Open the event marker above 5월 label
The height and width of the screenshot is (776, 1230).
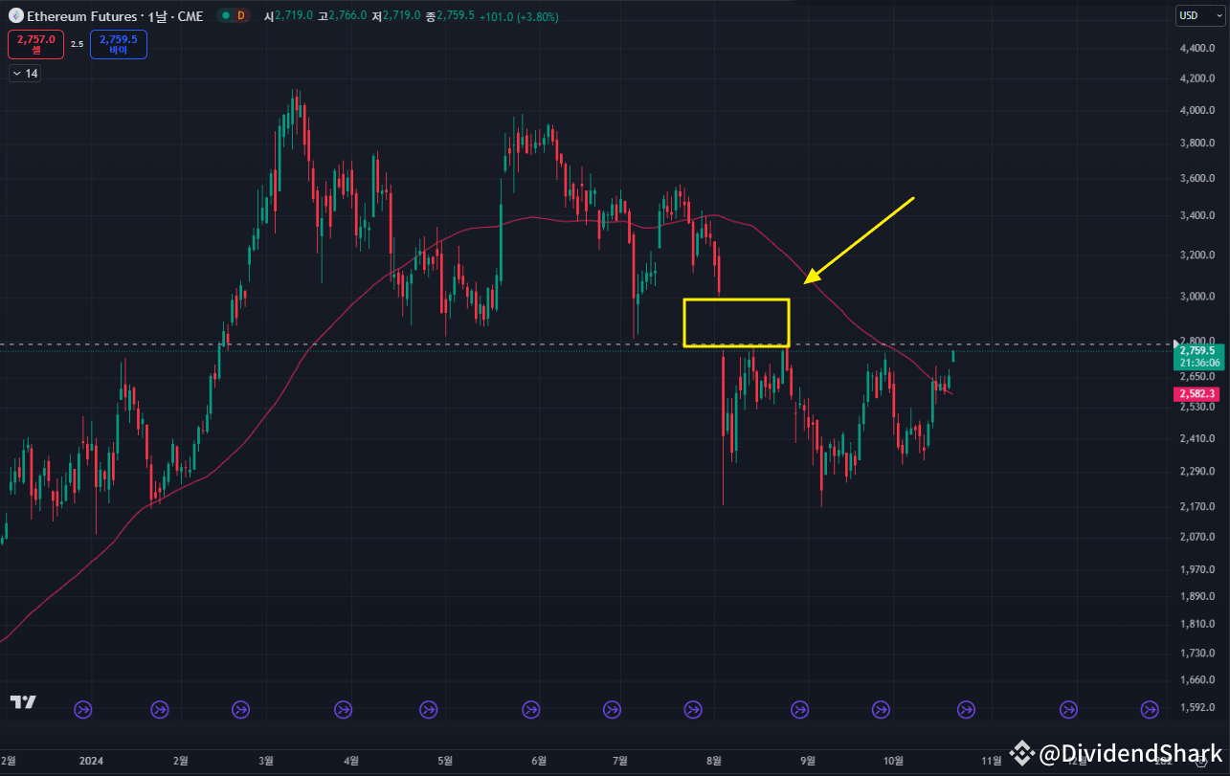tap(430, 709)
